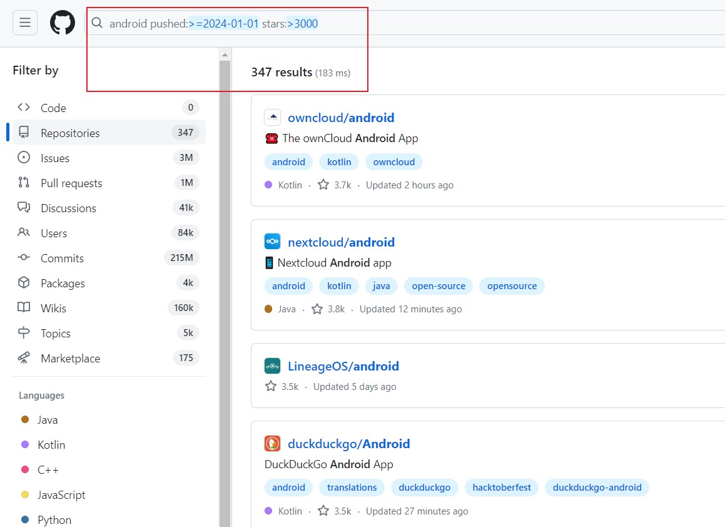Open the LineageOS/android repository
The width and height of the screenshot is (725, 527).
[343, 366]
